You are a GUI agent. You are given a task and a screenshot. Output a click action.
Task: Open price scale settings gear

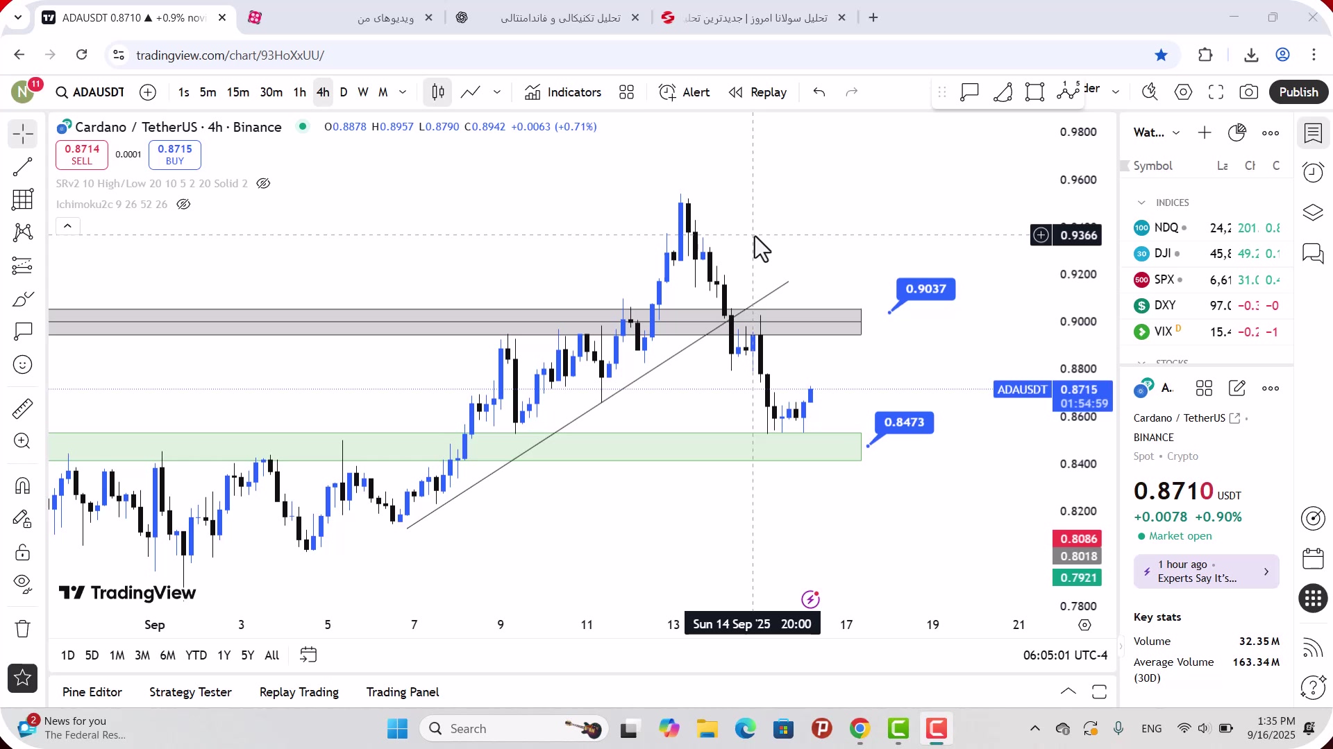click(x=1084, y=625)
